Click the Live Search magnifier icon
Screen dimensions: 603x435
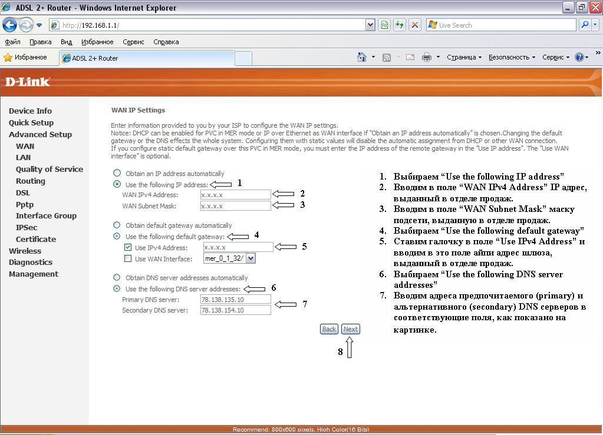[585, 25]
